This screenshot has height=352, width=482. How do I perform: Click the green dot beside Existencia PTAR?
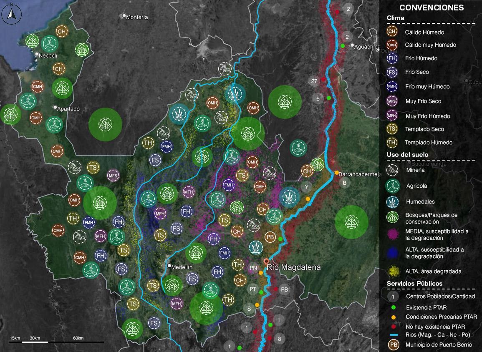393,307
